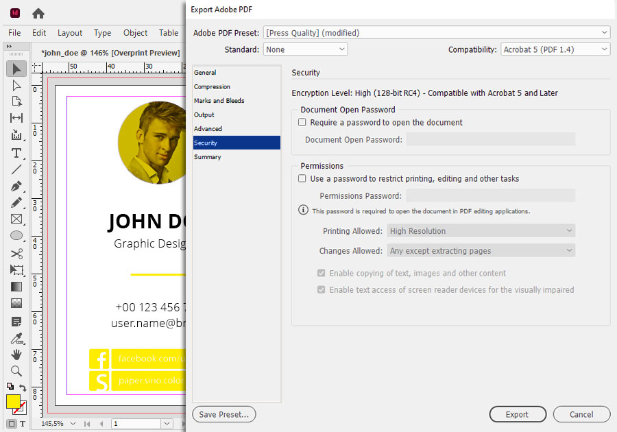This screenshot has height=432, width=617.
Task: Select the Zoom tool
Action: 16,371
